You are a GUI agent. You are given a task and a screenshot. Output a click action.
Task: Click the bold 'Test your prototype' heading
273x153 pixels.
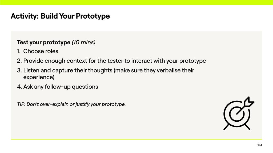coord(44,42)
